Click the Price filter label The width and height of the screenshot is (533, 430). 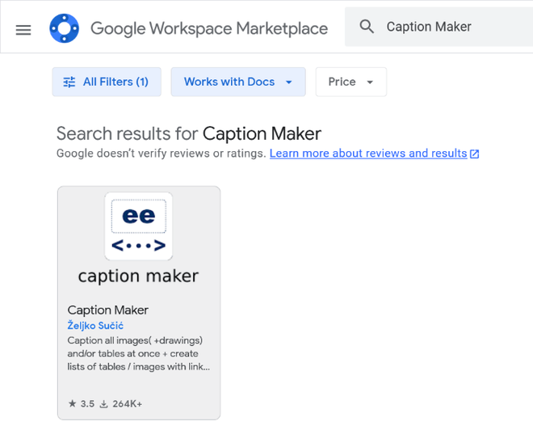coord(342,82)
